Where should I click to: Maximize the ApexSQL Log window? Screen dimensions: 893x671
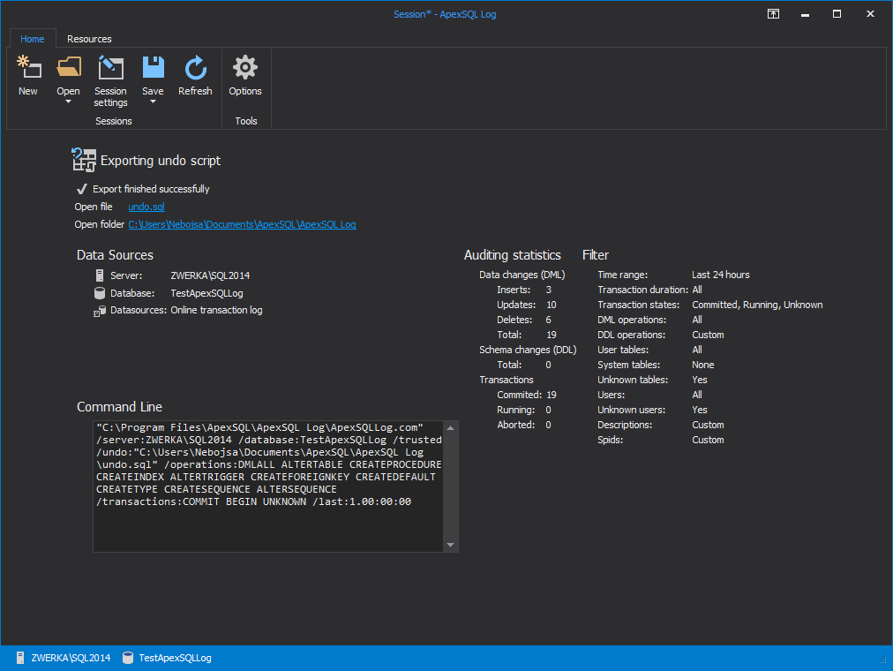tap(837, 14)
